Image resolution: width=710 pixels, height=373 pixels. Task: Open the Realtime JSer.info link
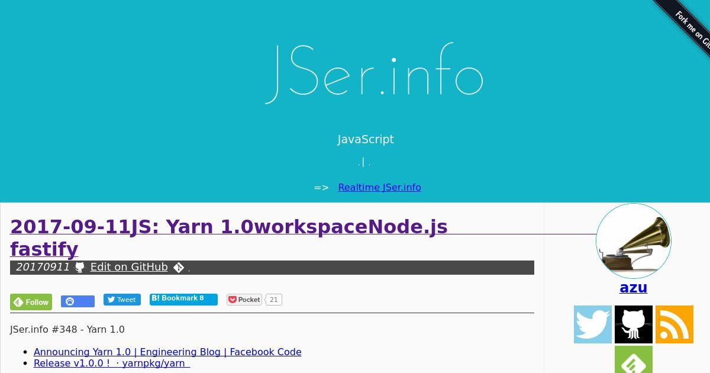tap(379, 187)
